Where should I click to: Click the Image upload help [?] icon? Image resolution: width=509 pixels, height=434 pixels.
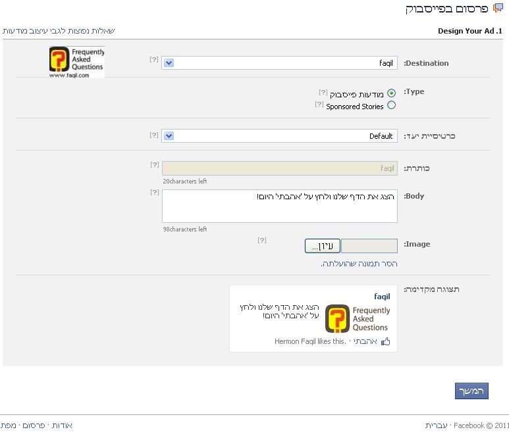261,240
